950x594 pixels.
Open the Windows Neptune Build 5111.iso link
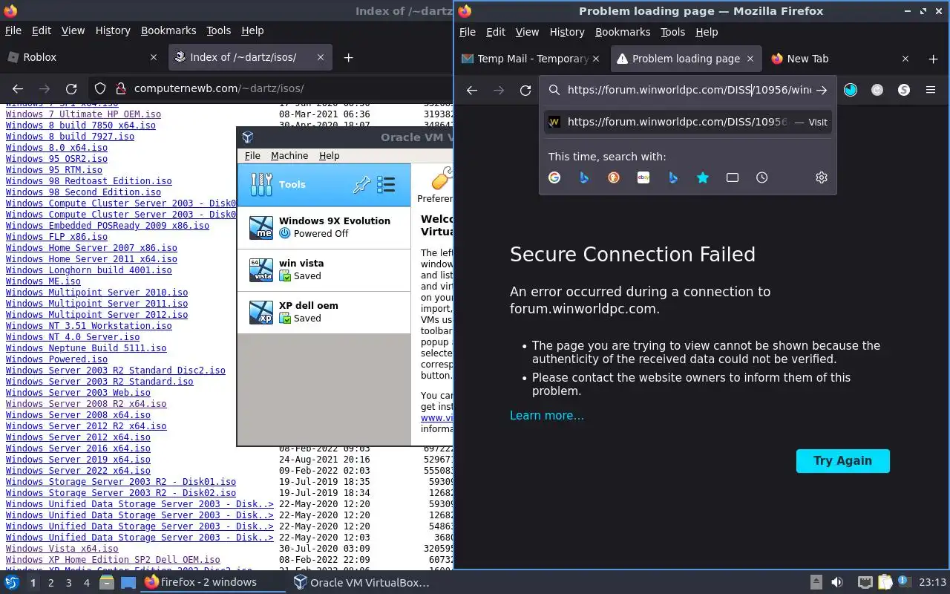pyautogui.click(x=86, y=348)
